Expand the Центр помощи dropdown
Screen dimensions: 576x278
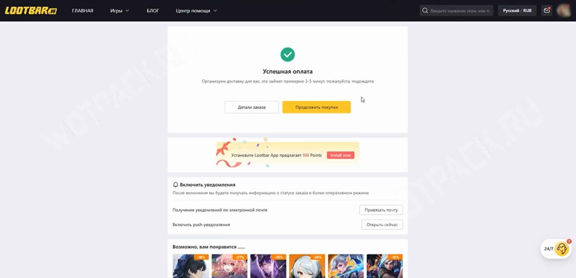coord(196,11)
